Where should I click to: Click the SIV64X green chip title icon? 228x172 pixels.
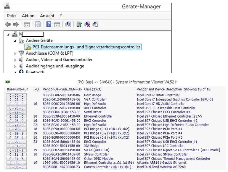pos(7,82)
